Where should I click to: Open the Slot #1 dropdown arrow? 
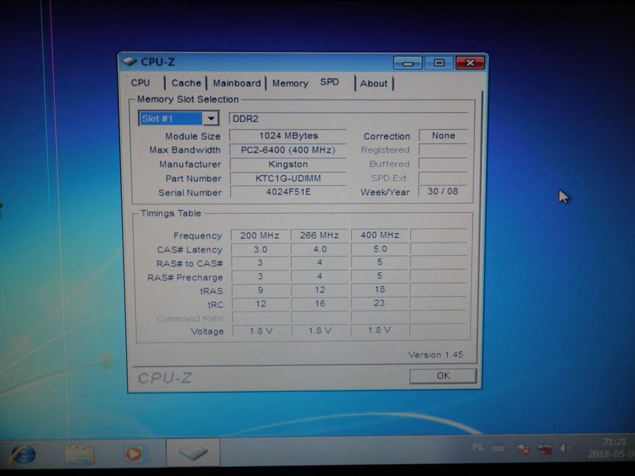(x=211, y=118)
